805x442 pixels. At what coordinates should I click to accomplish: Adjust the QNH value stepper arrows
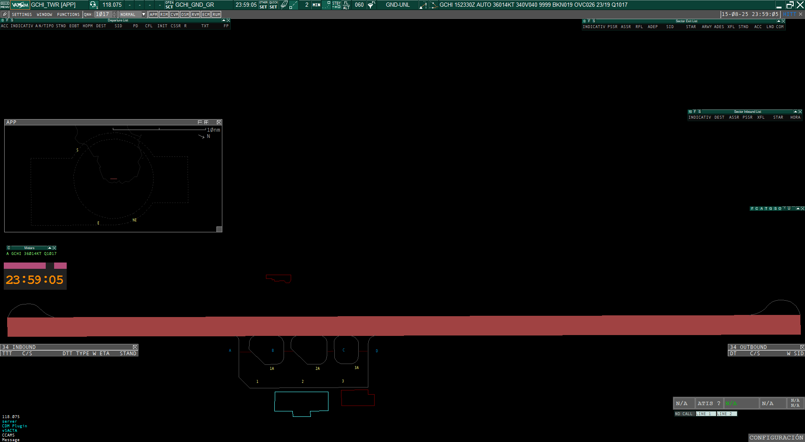[x=115, y=14]
